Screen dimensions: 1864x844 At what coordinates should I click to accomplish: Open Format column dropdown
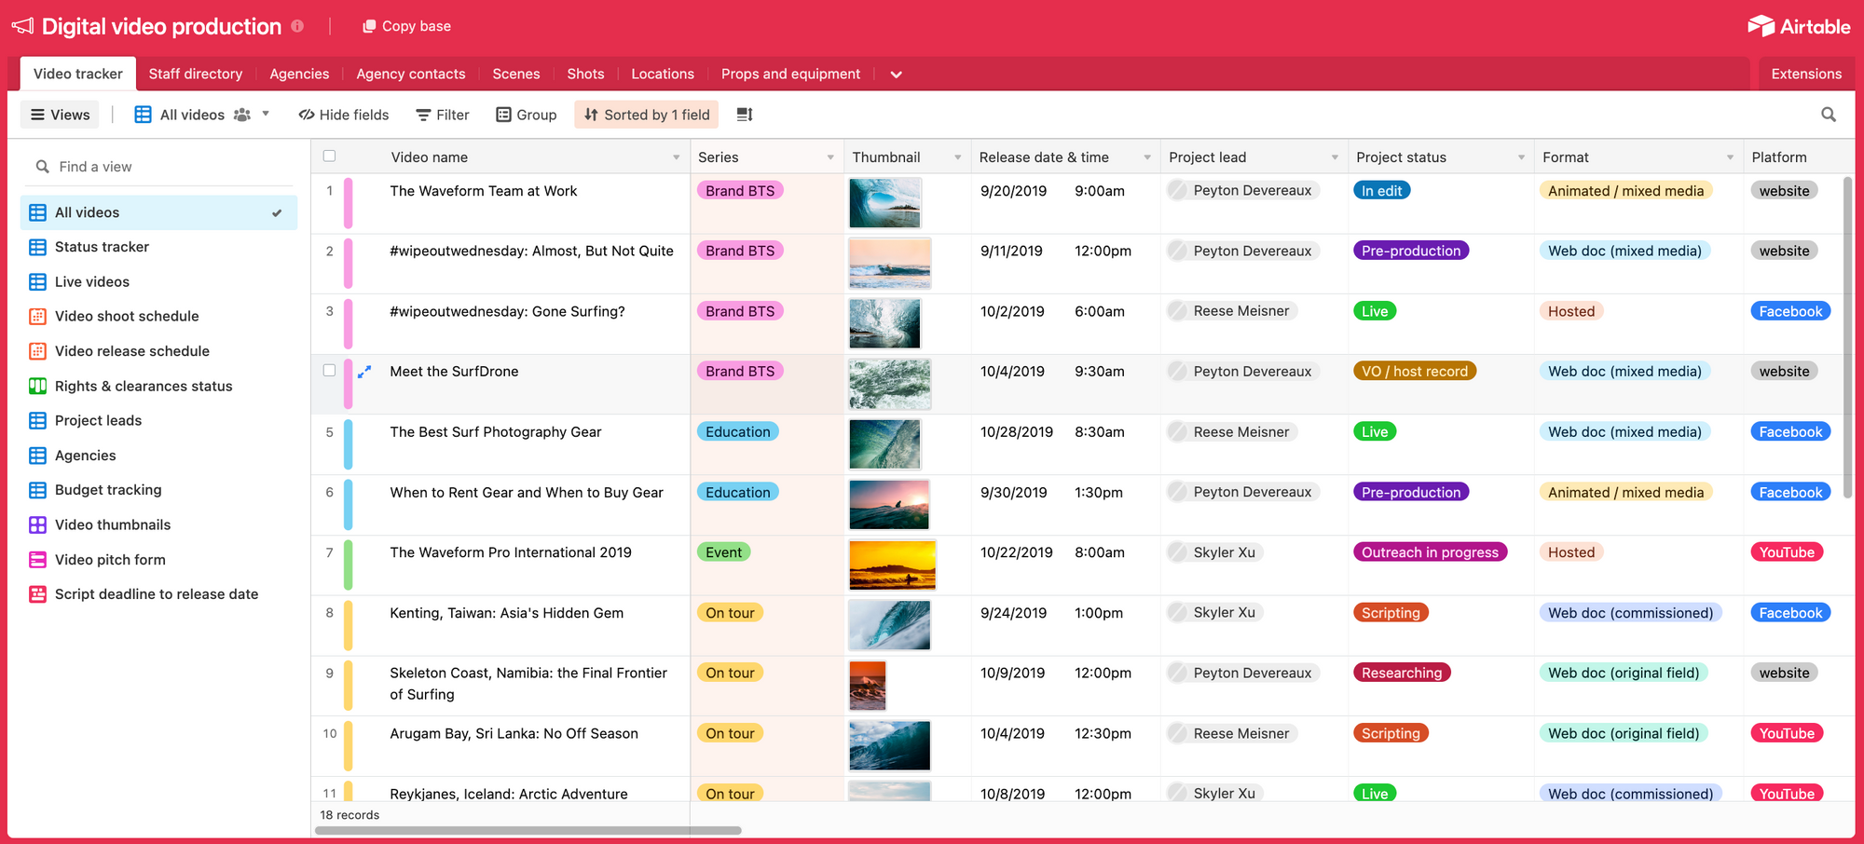tap(1730, 157)
